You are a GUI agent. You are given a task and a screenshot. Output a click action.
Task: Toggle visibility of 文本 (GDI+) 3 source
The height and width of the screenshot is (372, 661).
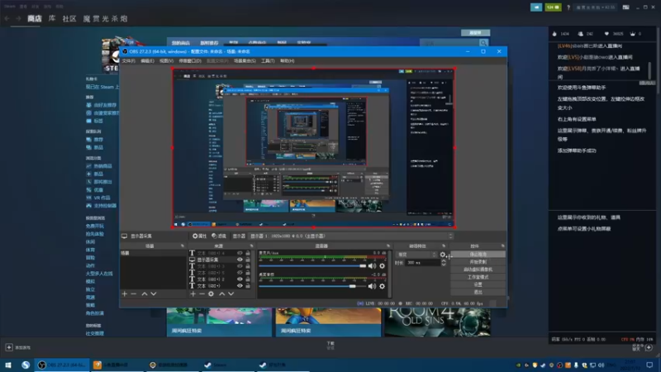(240, 266)
